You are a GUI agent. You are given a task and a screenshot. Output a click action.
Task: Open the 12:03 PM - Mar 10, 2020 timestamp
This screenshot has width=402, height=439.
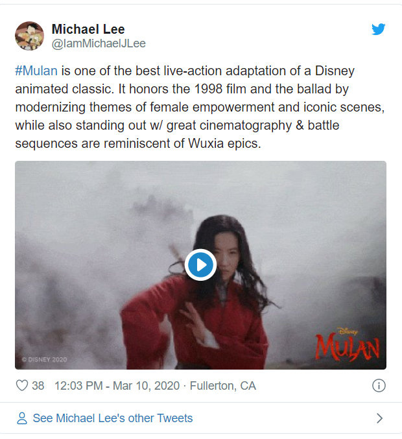(117, 386)
